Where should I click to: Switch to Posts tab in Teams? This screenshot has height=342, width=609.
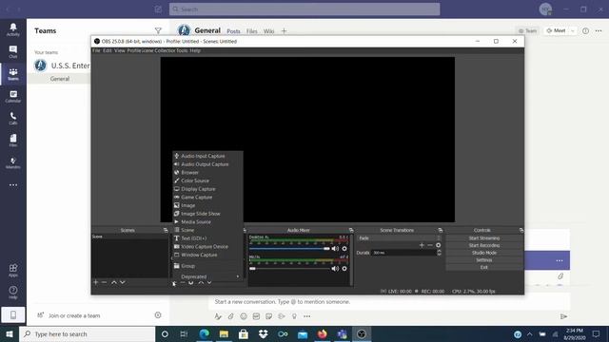pyautogui.click(x=233, y=31)
